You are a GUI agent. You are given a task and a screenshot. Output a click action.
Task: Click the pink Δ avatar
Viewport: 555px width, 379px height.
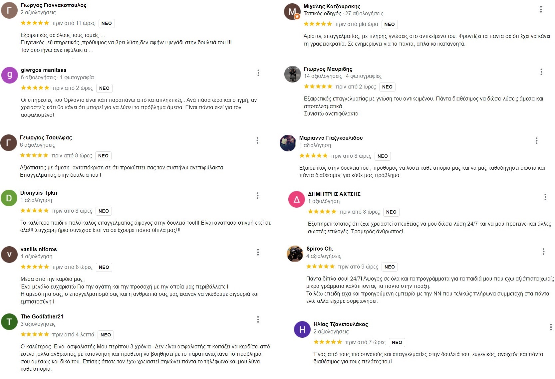click(297, 199)
